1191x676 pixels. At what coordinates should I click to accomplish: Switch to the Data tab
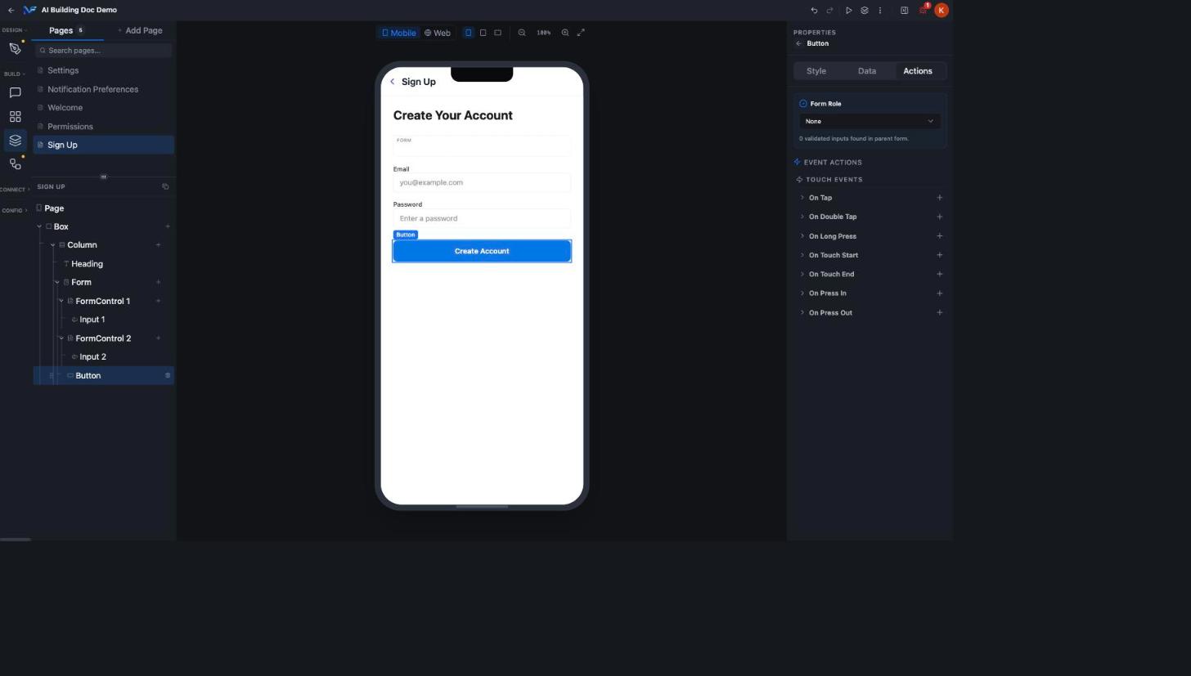[867, 71]
